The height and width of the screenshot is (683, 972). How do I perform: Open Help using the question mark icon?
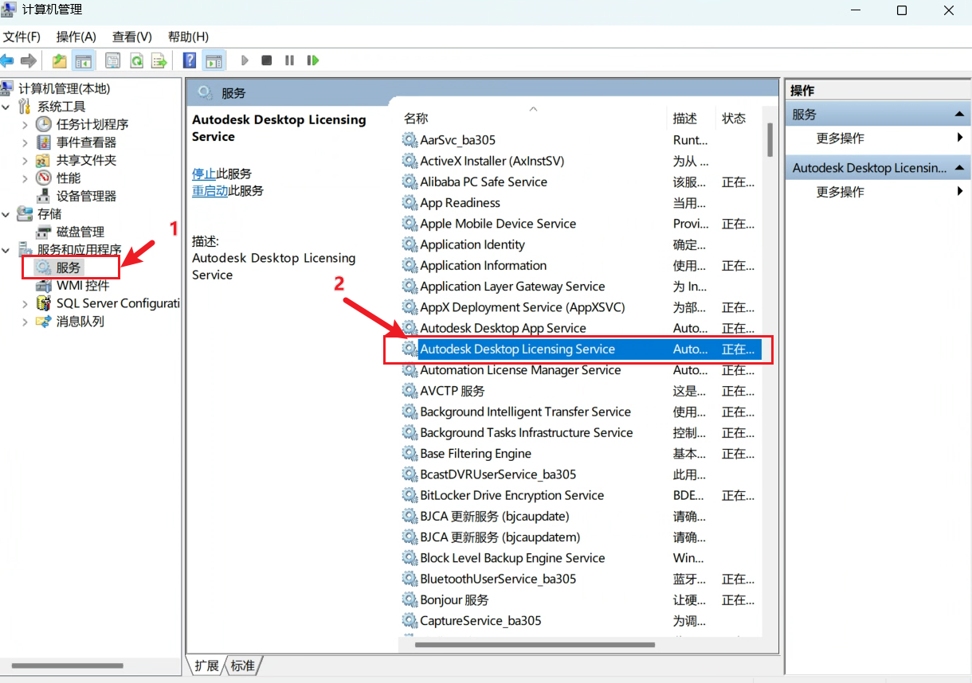coord(190,60)
